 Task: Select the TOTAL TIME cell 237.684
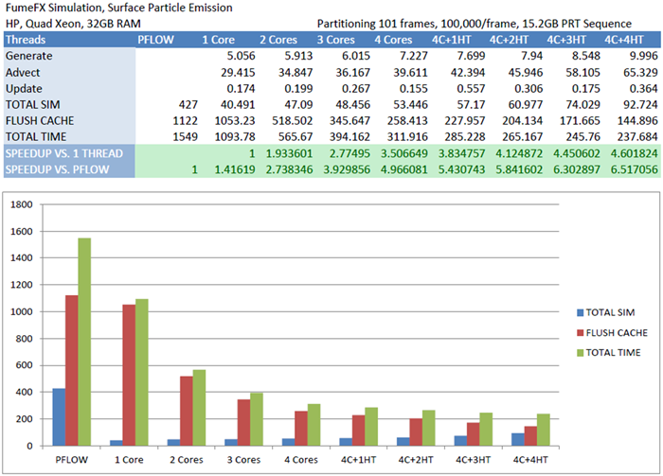pos(637,137)
